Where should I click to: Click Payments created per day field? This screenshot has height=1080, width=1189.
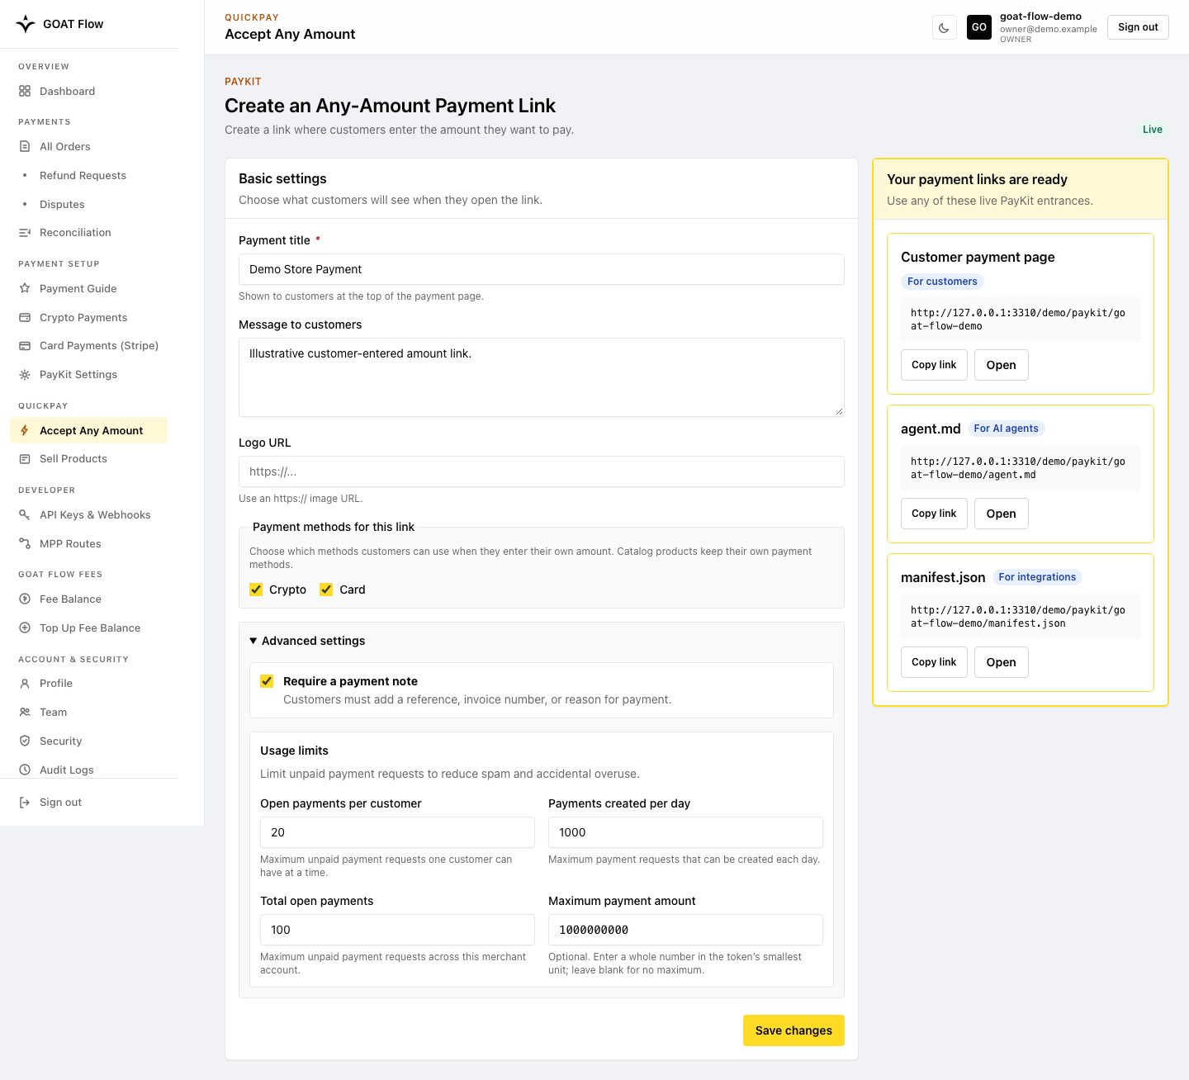tap(685, 832)
